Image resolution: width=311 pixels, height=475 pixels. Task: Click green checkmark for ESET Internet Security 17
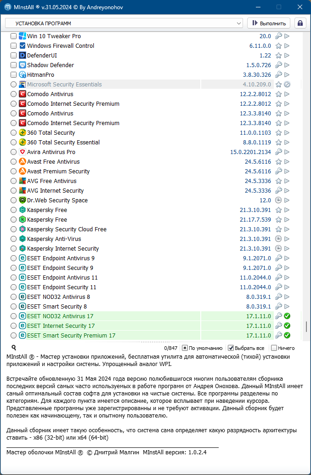(x=287, y=326)
